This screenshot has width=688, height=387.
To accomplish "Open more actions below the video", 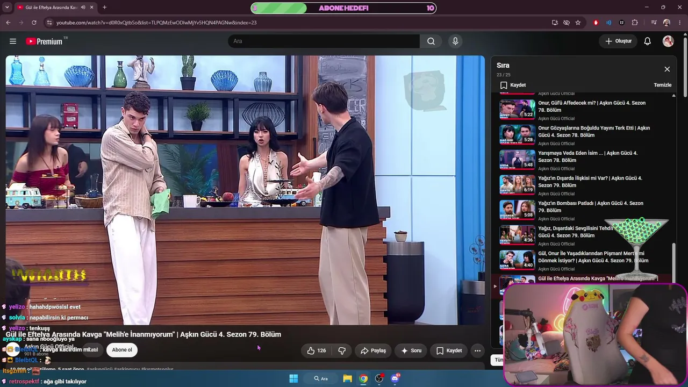I will point(477,350).
